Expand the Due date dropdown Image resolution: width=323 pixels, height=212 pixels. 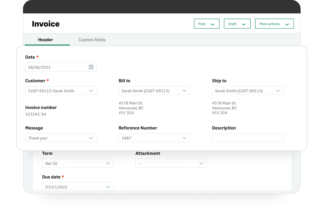(108, 187)
